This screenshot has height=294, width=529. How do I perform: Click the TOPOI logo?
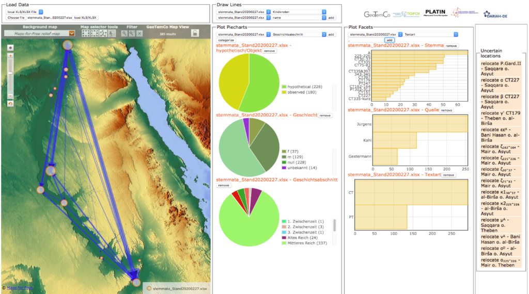(x=406, y=14)
